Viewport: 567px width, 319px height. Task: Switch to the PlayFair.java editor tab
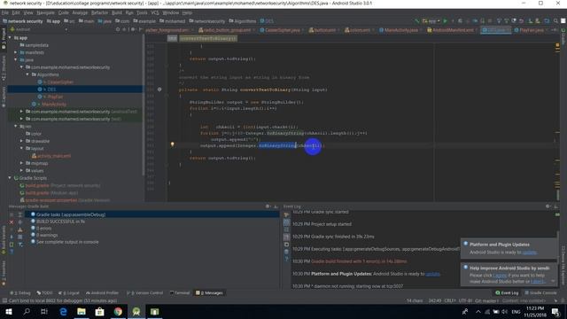coord(531,30)
